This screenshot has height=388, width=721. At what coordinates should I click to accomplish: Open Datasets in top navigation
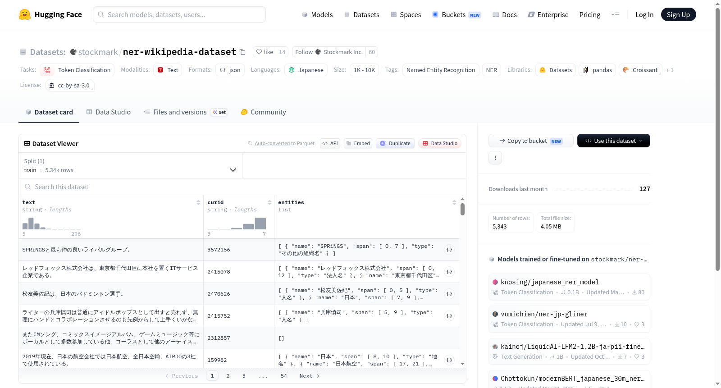pyautogui.click(x=362, y=14)
